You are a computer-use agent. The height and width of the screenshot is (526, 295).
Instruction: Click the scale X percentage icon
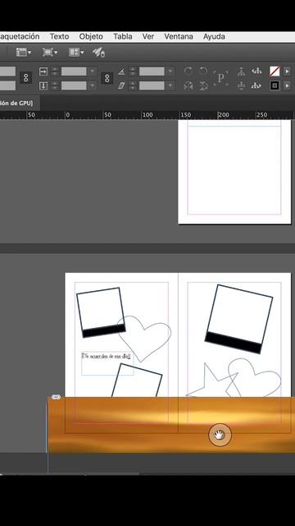43,72
